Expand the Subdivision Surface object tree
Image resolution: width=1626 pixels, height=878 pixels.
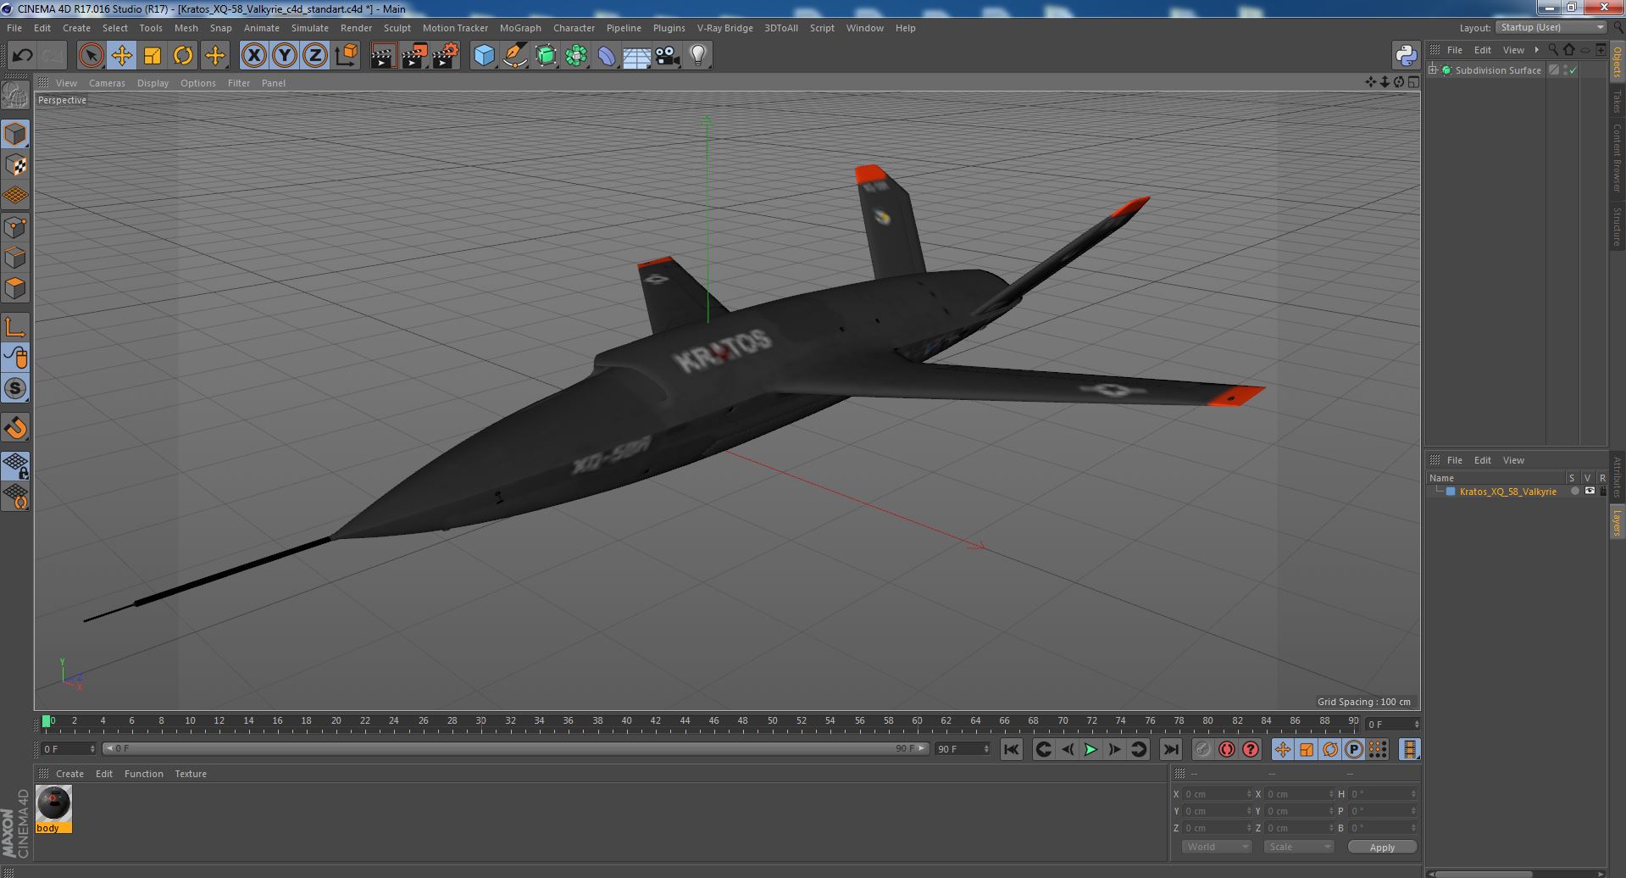click(x=1433, y=70)
